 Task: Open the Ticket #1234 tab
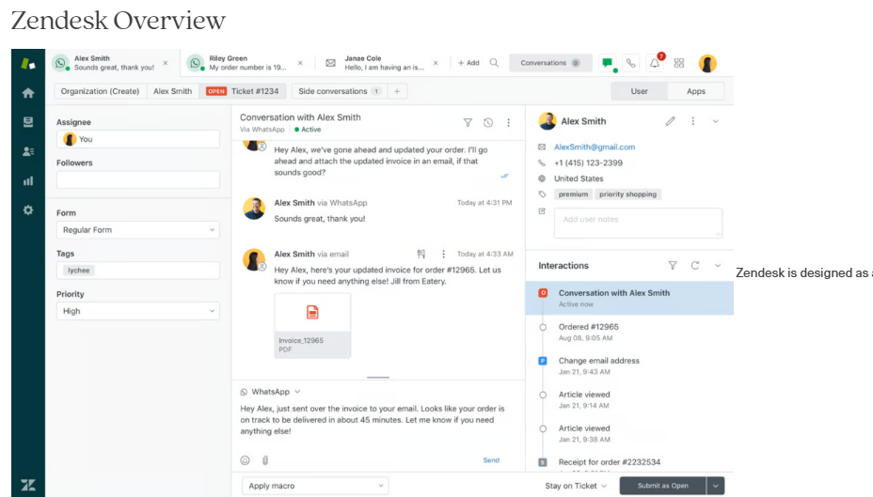pos(242,91)
